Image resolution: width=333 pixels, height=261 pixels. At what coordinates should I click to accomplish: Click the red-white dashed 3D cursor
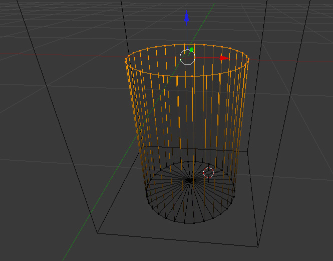tap(208, 172)
